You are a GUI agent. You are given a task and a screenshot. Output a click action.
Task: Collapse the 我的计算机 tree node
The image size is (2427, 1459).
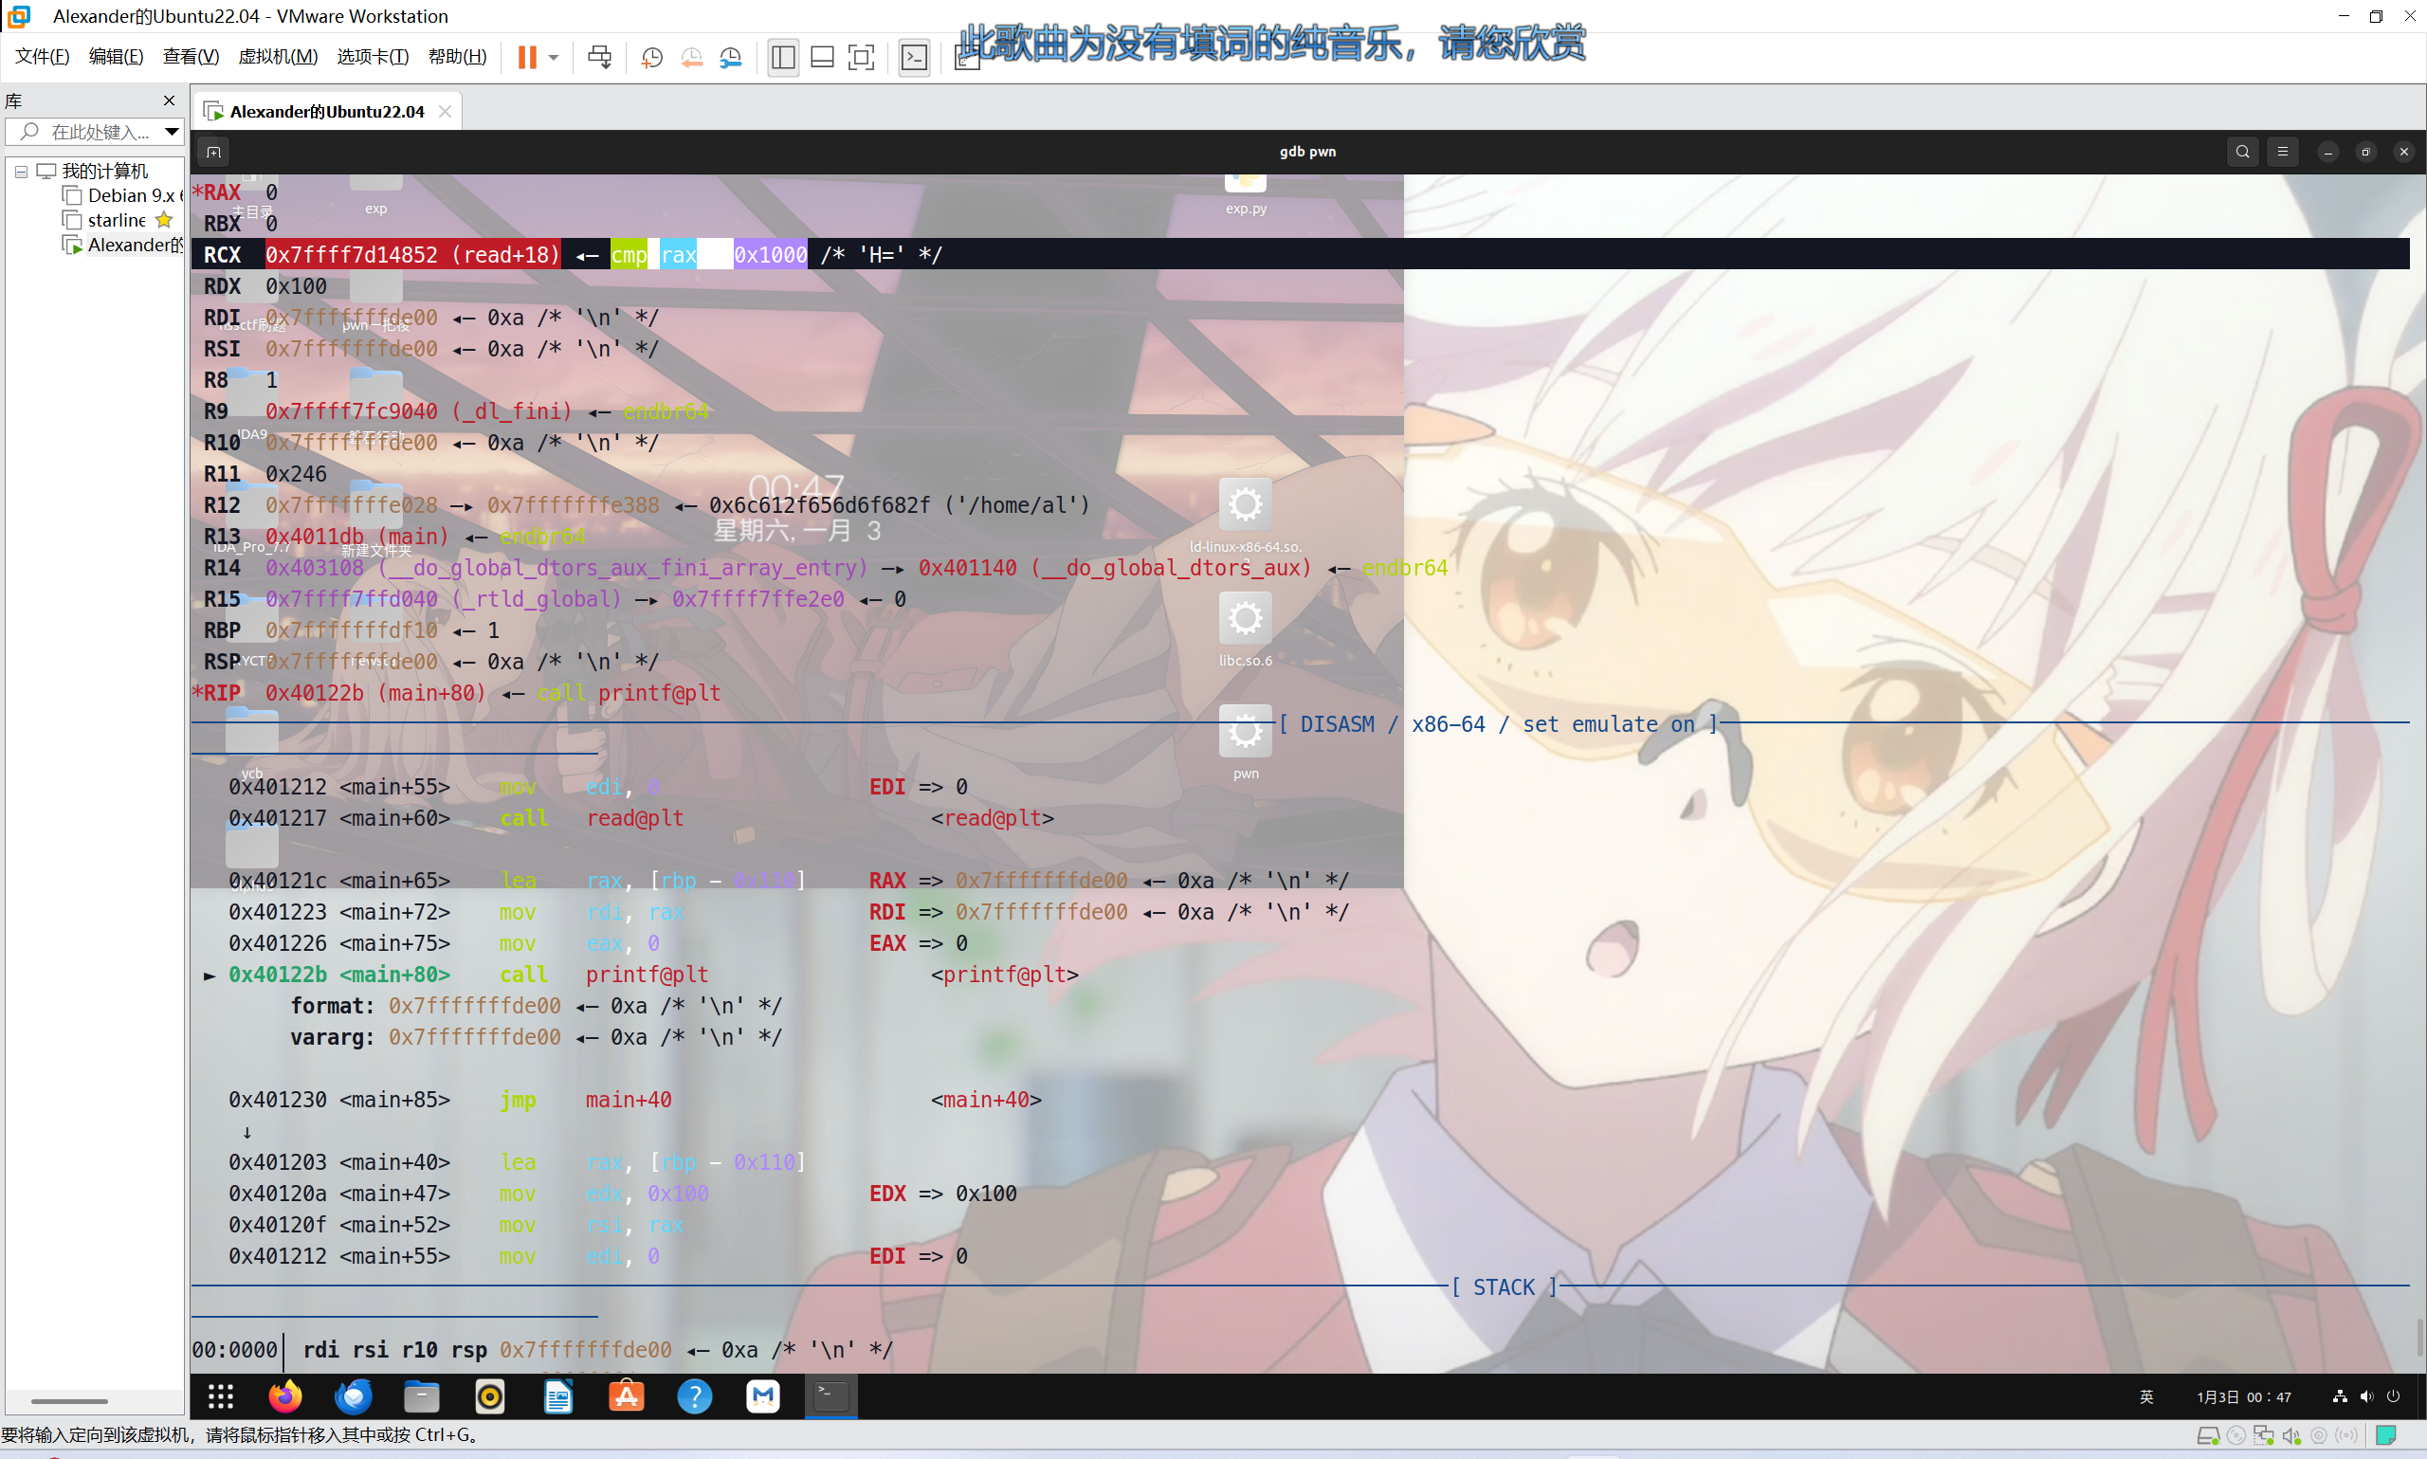(21, 171)
